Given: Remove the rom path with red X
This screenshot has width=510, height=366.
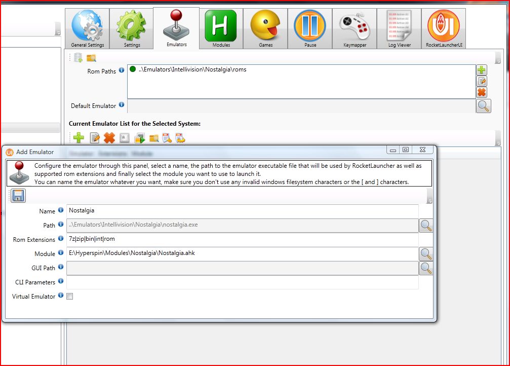Looking at the screenshot, I should pos(482,92).
